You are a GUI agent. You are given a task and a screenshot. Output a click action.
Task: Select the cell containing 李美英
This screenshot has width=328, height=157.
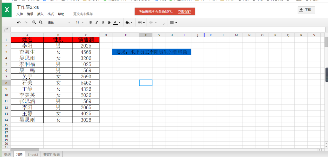click(x=27, y=95)
